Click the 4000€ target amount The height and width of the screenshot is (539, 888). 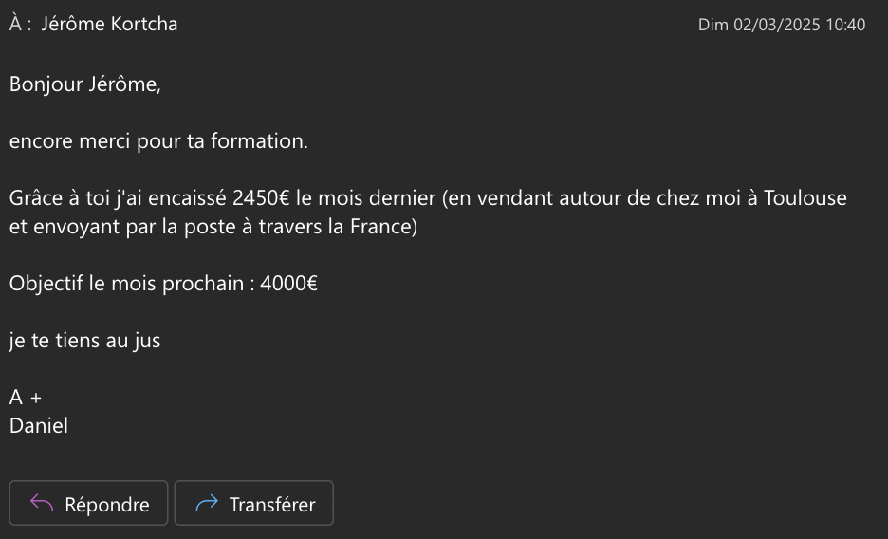point(288,284)
